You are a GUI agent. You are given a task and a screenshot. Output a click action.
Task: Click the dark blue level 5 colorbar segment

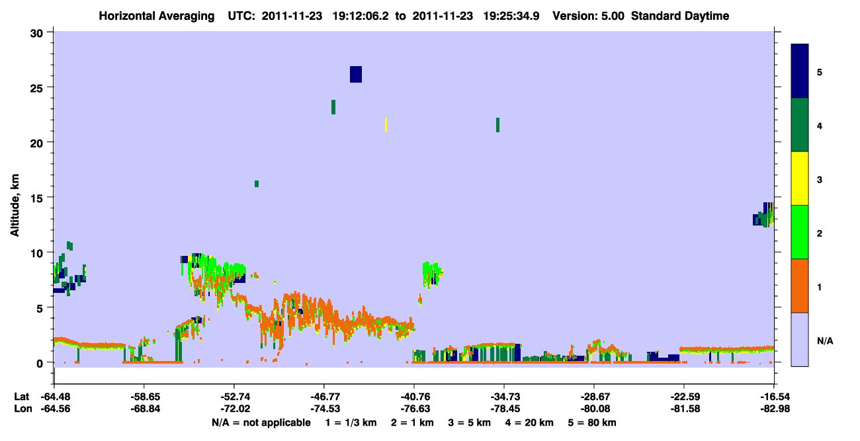(800, 71)
